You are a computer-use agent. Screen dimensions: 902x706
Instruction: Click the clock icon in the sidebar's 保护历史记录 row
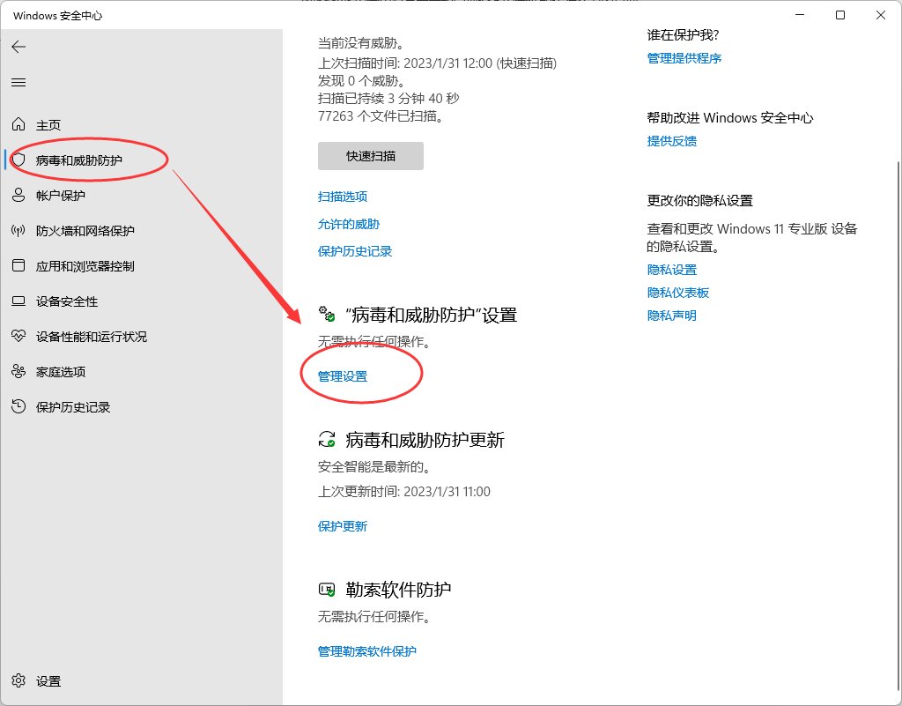click(18, 407)
